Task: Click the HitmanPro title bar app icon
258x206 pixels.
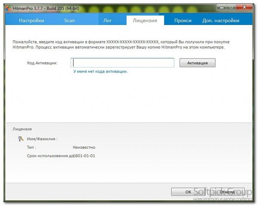Action: point(8,8)
